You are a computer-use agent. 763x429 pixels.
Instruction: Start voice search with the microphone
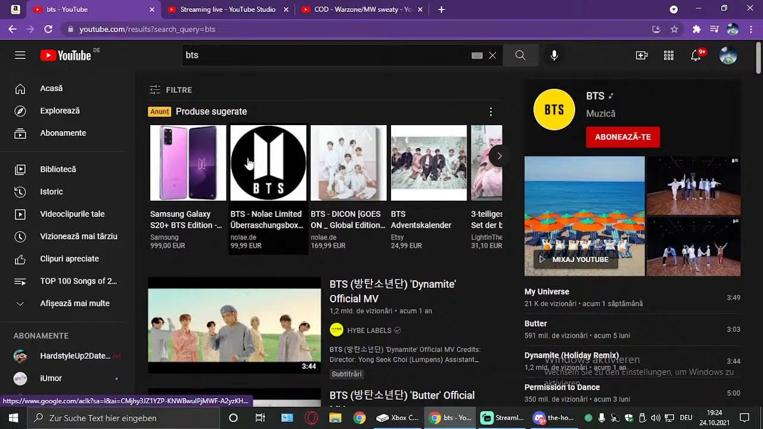point(554,55)
